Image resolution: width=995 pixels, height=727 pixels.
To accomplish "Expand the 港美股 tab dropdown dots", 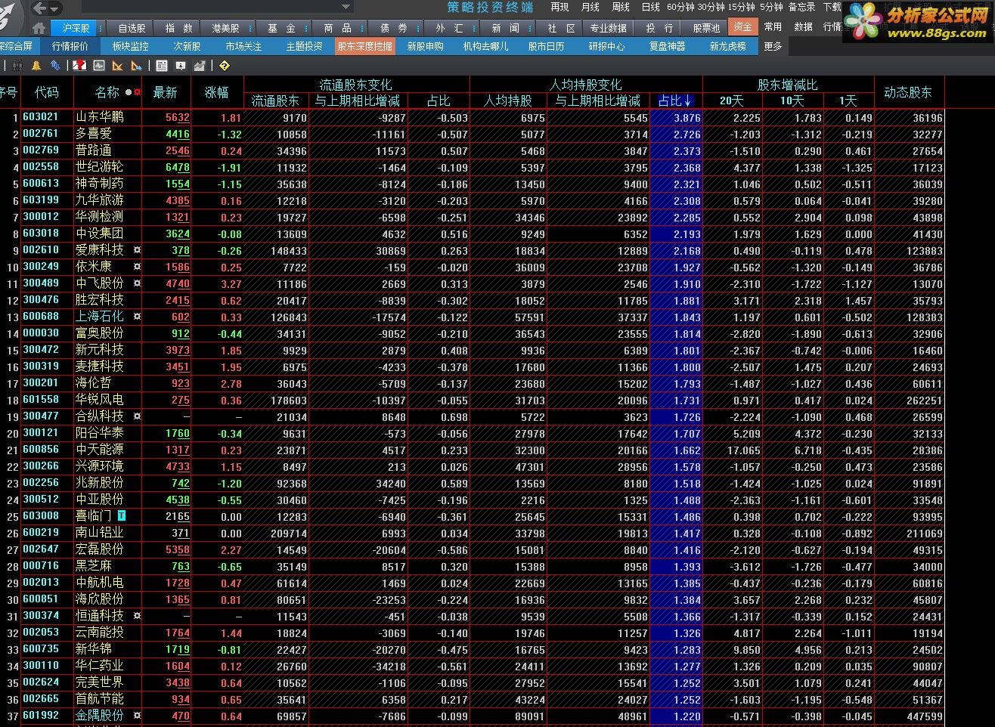I will point(249,28).
